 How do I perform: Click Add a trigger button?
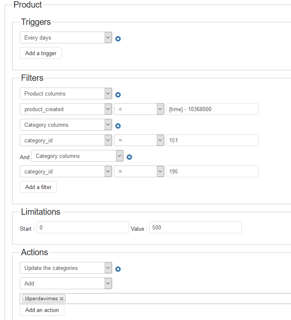point(41,53)
